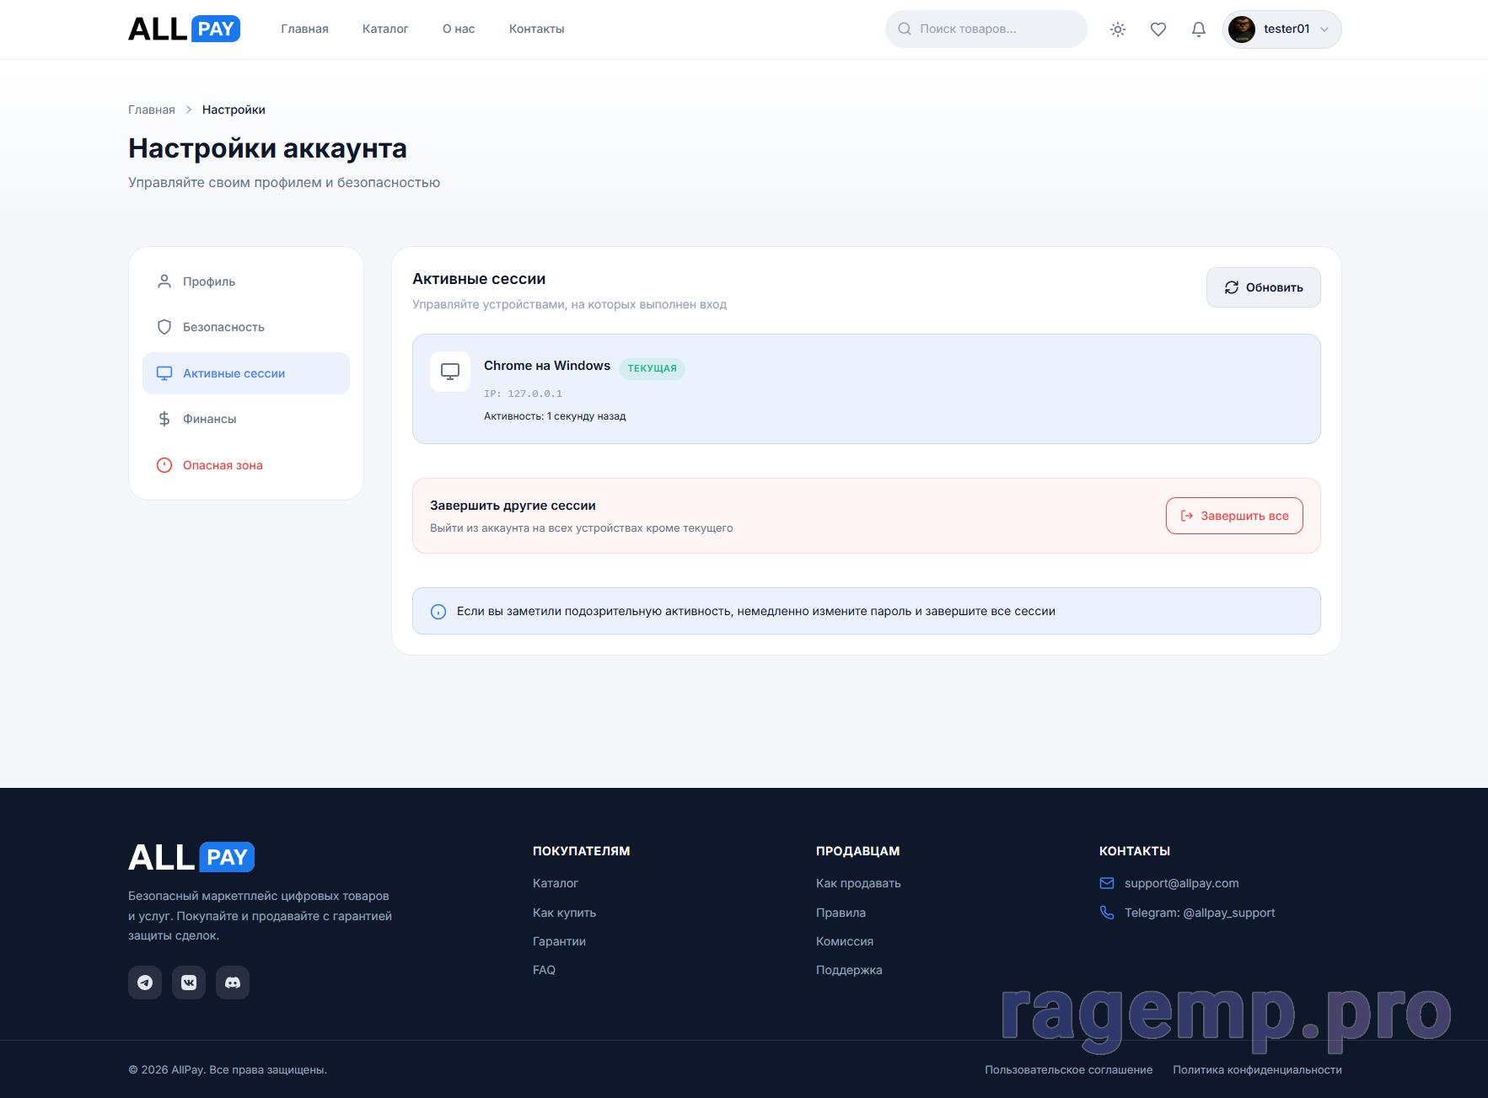The height and width of the screenshot is (1098, 1488).
Task: Toggle the light/dark theme sun icon
Action: point(1118,29)
